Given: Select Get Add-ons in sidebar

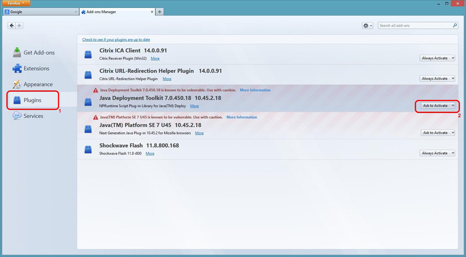Looking at the screenshot, I should pyautogui.click(x=34, y=52).
